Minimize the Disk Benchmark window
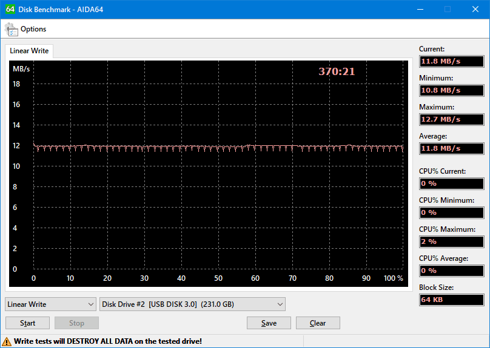The height and width of the screenshot is (348, 490). [419, 9]
